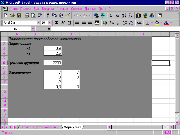180x135 pixels.
Task: Apply the yellow fill color bucket
Action: [157, 22]
